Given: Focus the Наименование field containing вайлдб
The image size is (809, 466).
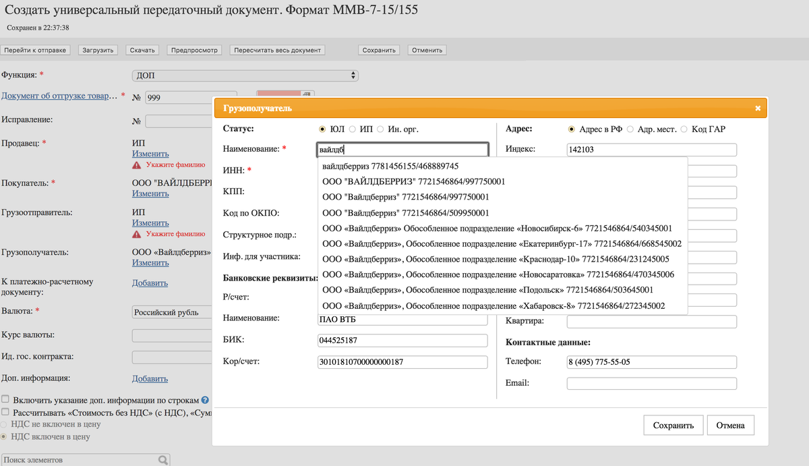Looking at the screenshot, I should 402,150.
